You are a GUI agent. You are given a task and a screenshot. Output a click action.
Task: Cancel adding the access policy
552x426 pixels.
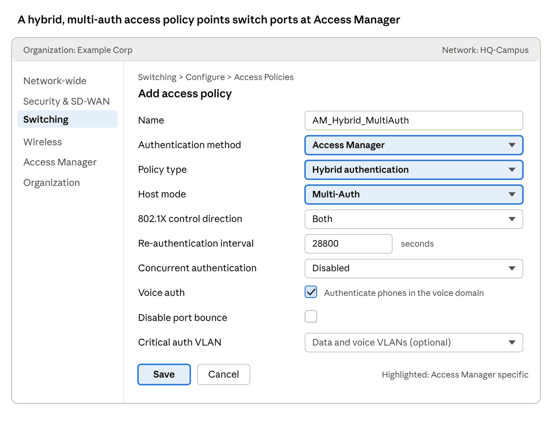pos(223,374)
